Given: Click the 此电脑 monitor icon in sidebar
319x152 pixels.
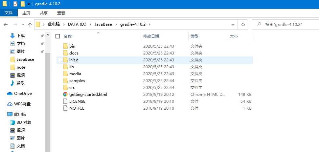Looking at the screenshot, I should (10, 114).
